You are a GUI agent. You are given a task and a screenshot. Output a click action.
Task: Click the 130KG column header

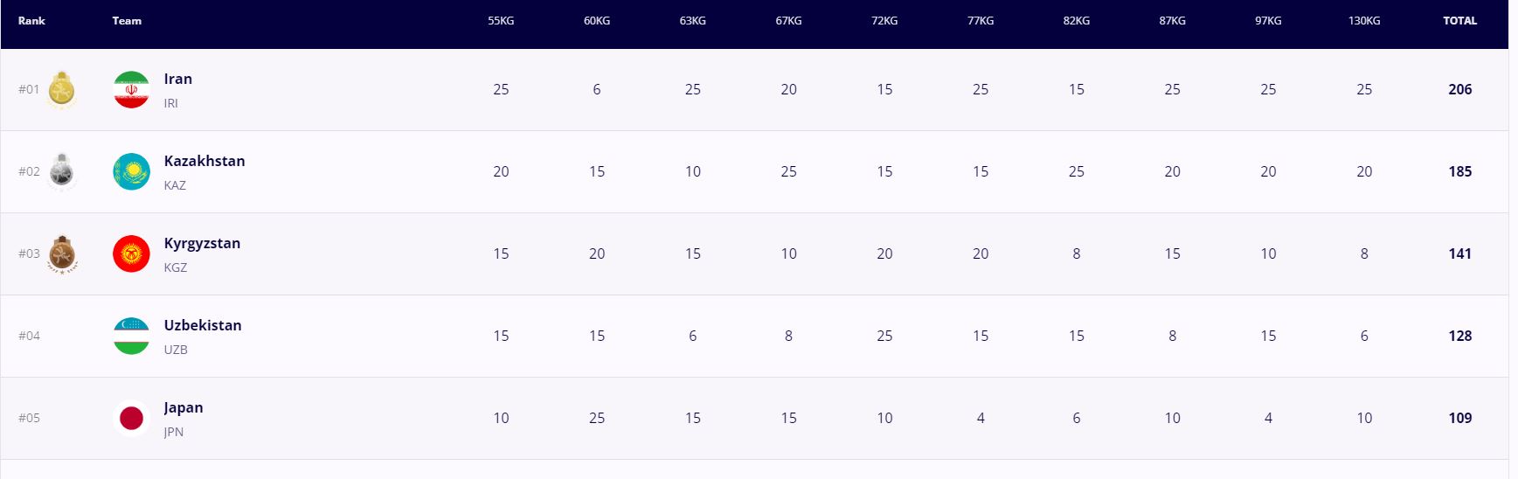(1364, 21)
